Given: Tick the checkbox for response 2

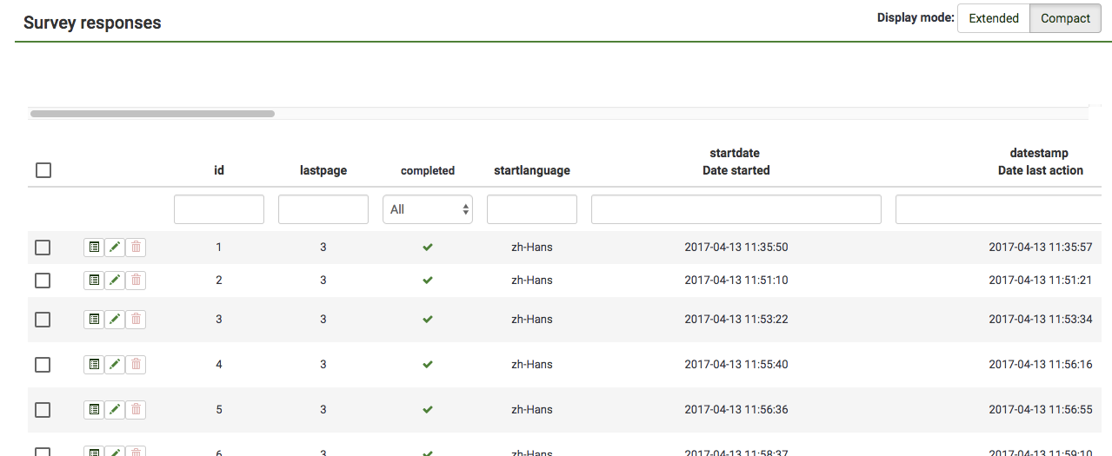Looking at the screenshot, I should click(x=43, y=281).
